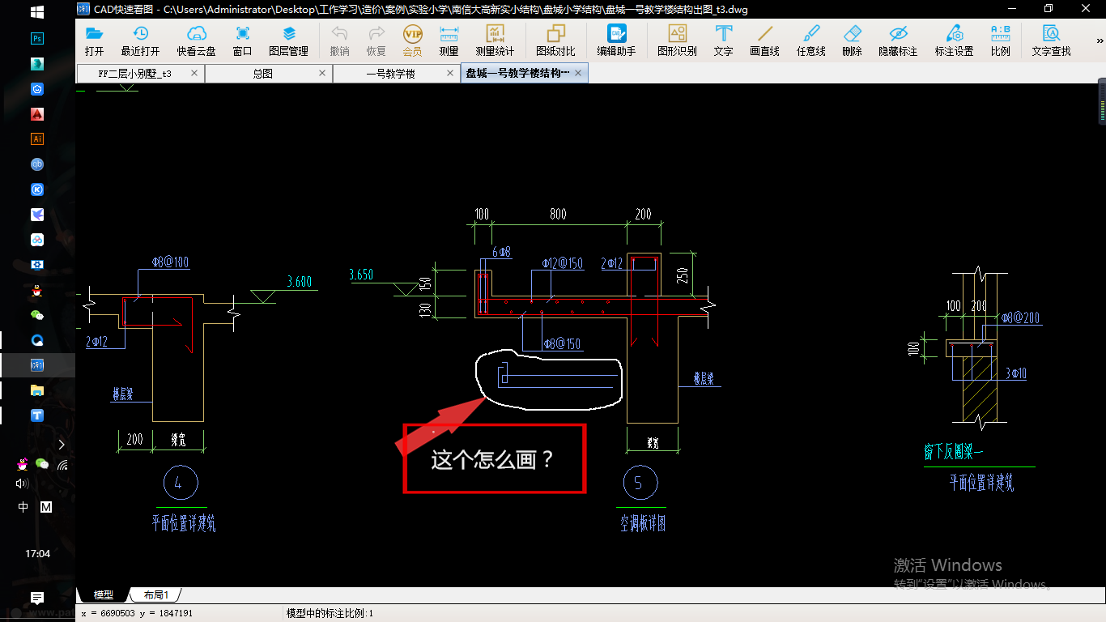This screenshot has height=622, width=1106.
Task: Close the 一号教学楼 tab
Action: pos(450,73)
